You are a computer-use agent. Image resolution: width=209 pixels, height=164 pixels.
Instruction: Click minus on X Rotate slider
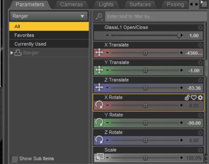tap(107, 105)
